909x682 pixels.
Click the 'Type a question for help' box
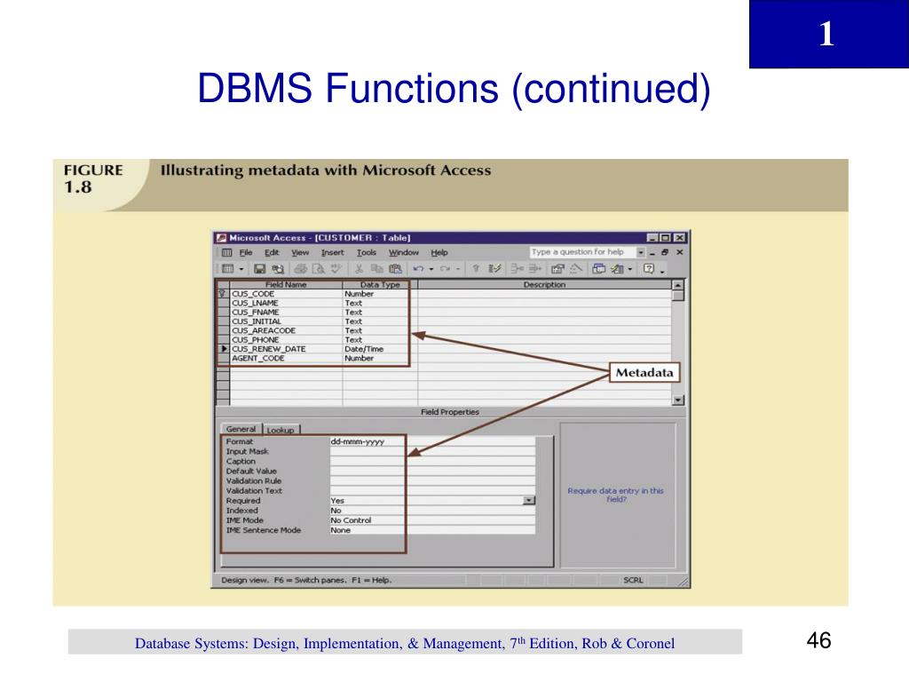[582, 252]
